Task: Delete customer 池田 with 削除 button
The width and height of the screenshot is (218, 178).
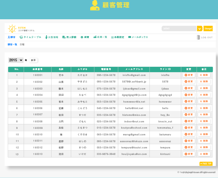Action: tap(204, 154)
